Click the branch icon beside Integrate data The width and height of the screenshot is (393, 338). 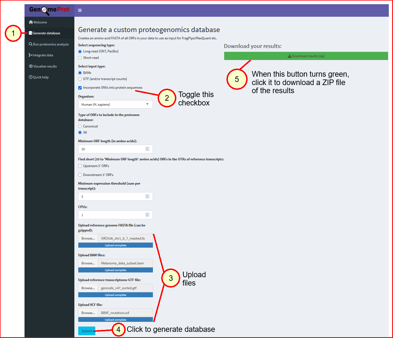(30, 55)
